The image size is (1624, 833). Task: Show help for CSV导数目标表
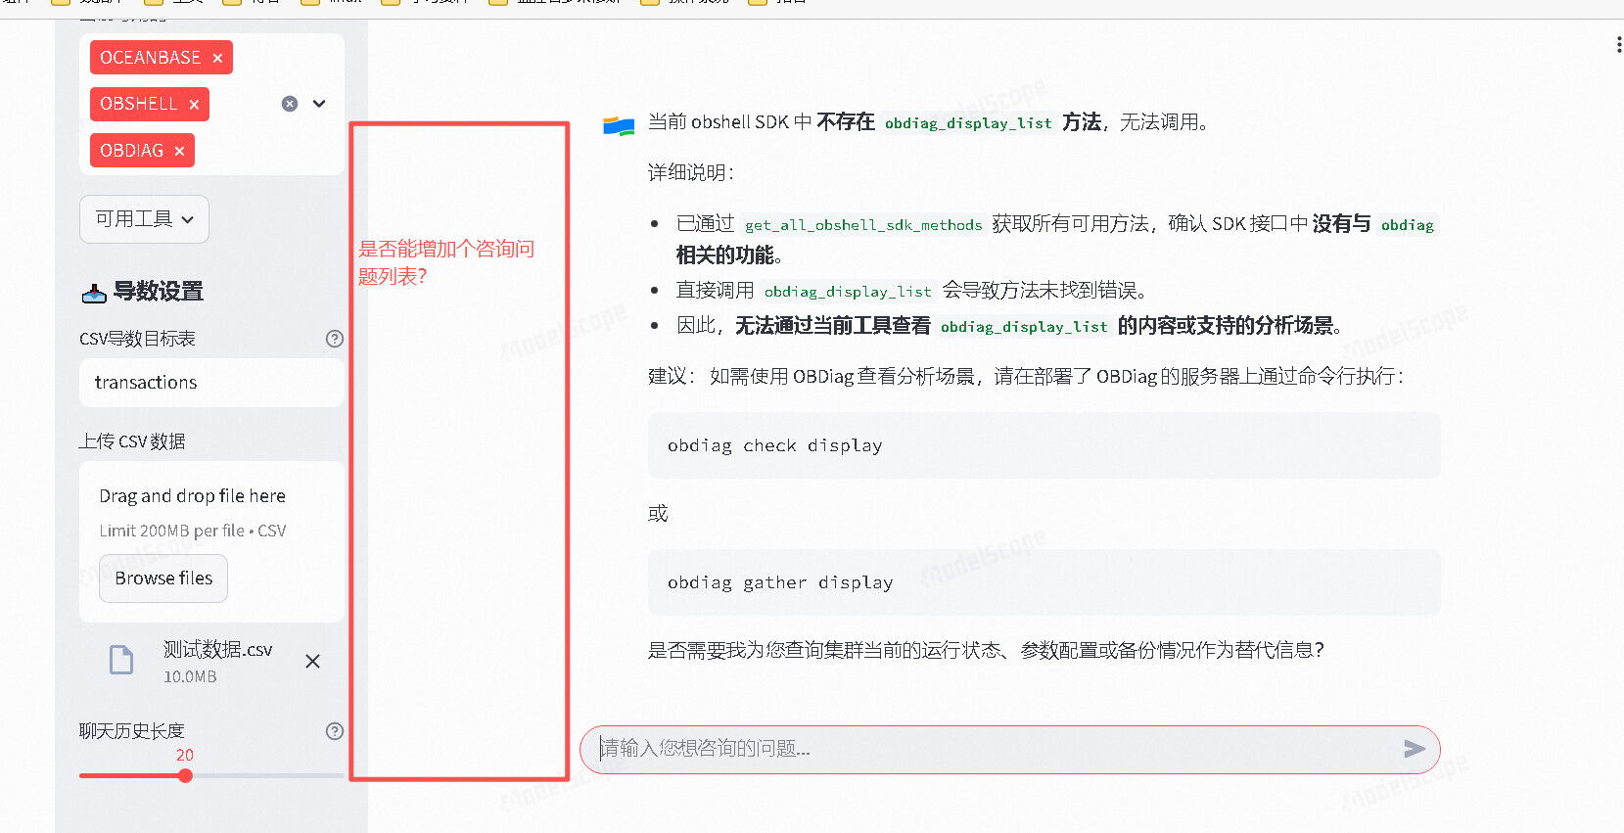pyautogui.click(x=335, y=339)
